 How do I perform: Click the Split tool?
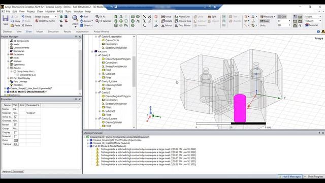pyautogui.click(x=212, y=17)
